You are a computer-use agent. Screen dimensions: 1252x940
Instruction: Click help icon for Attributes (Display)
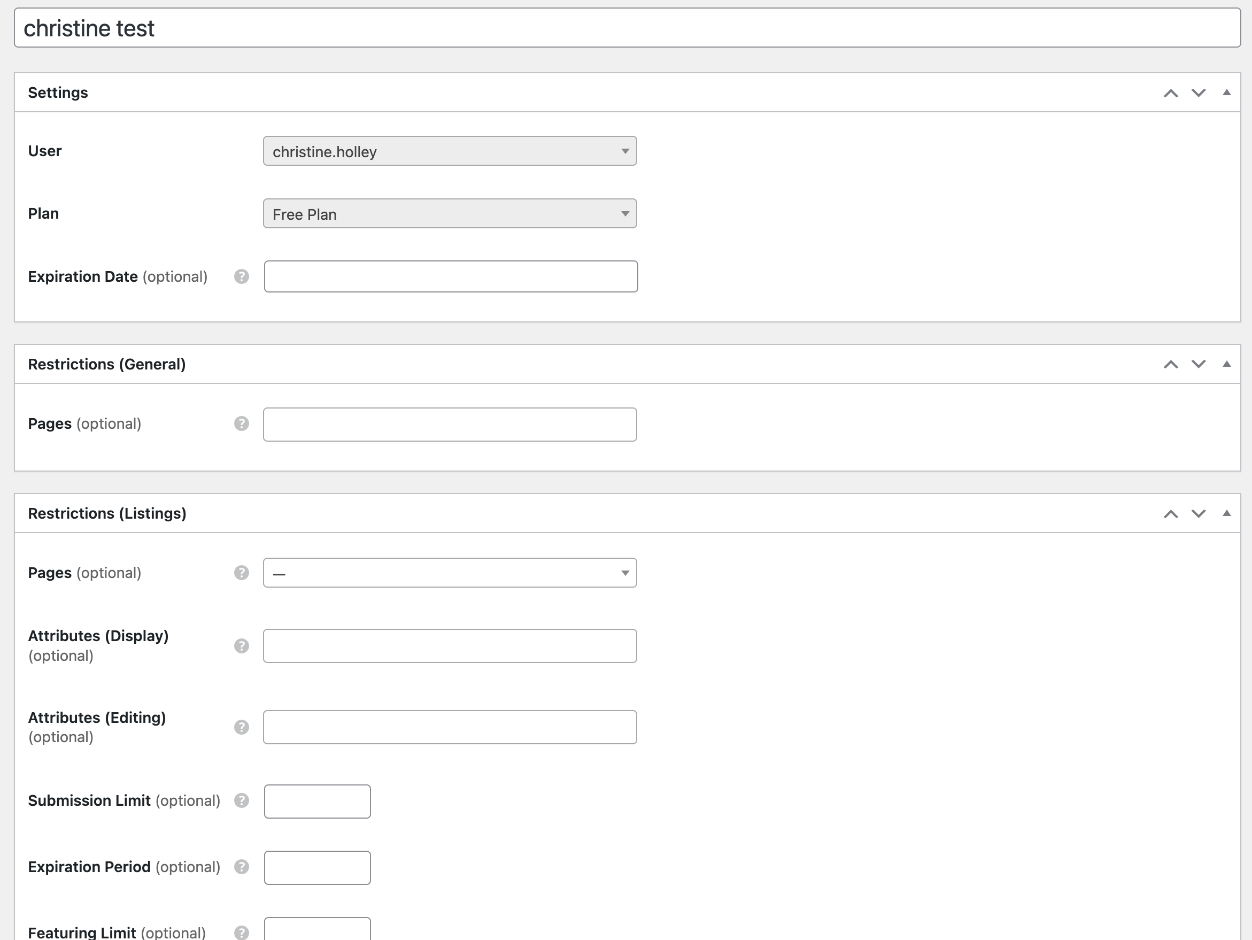click(x=242, y=645)
